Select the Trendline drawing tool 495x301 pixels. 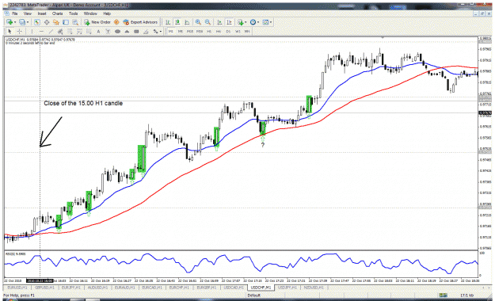[x=51, y=31]
